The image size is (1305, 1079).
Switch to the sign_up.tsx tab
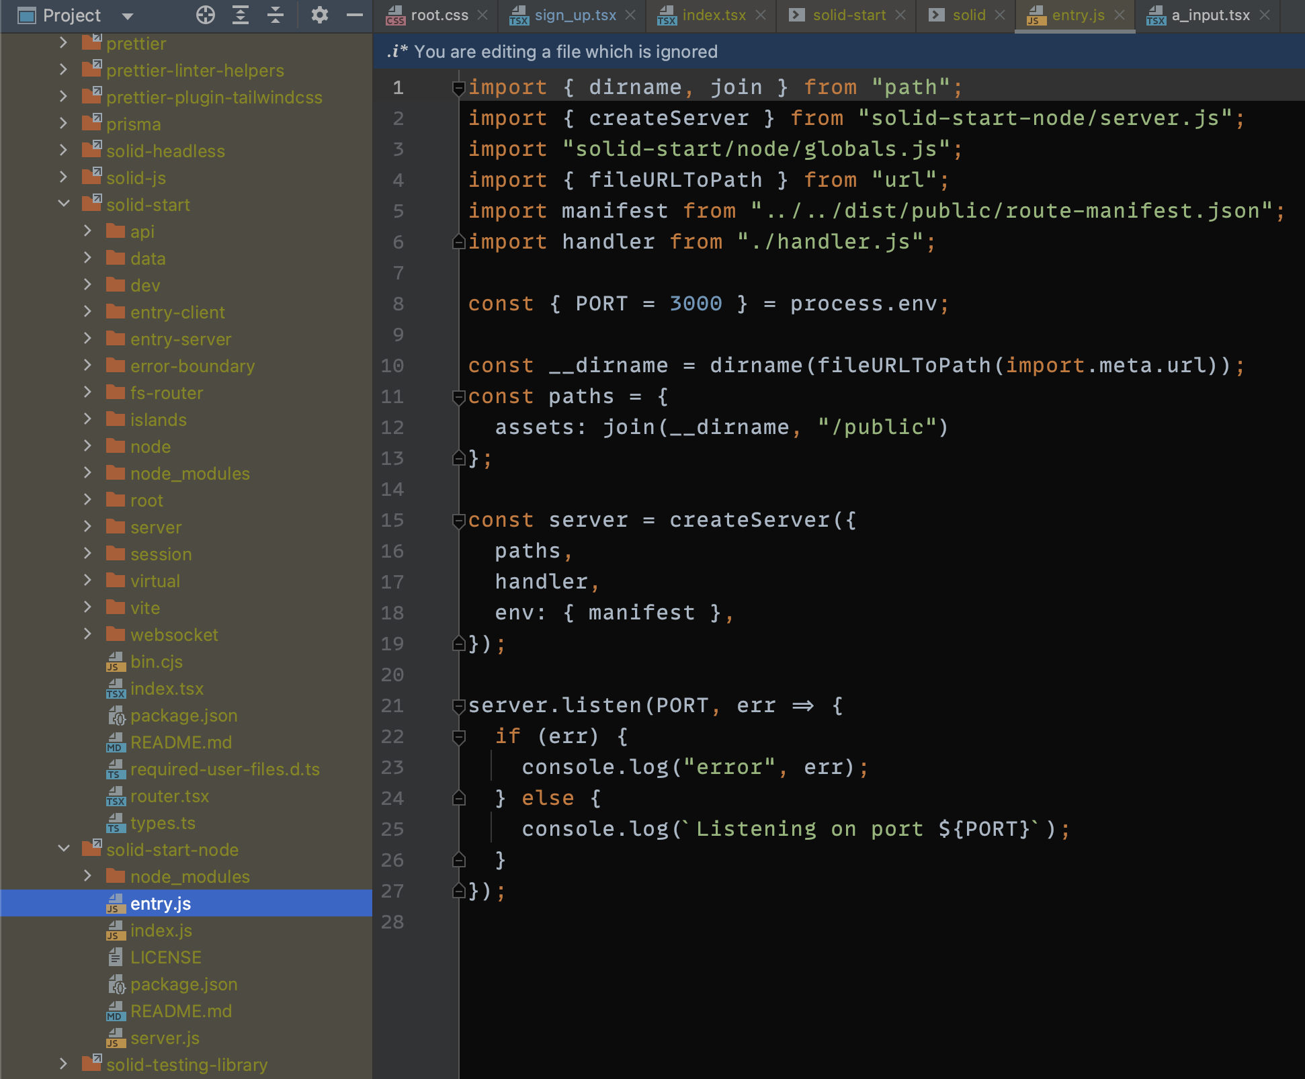(x=575, y=15)
